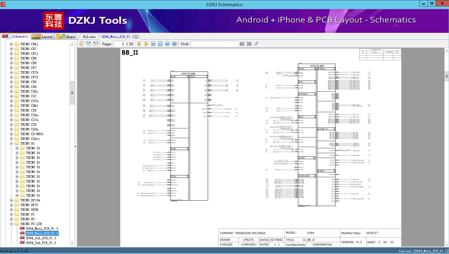Toggle the match case Aa icon

256,44
